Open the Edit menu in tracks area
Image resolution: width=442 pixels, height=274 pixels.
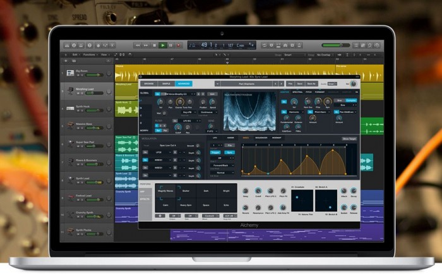(x=75, y=55)
